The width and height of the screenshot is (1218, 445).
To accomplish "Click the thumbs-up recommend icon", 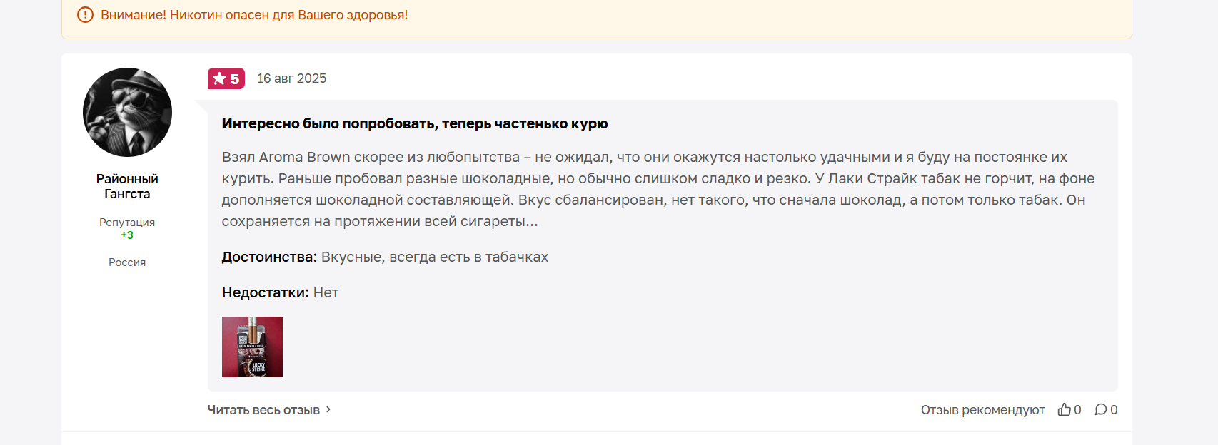I will point(1064,409).
